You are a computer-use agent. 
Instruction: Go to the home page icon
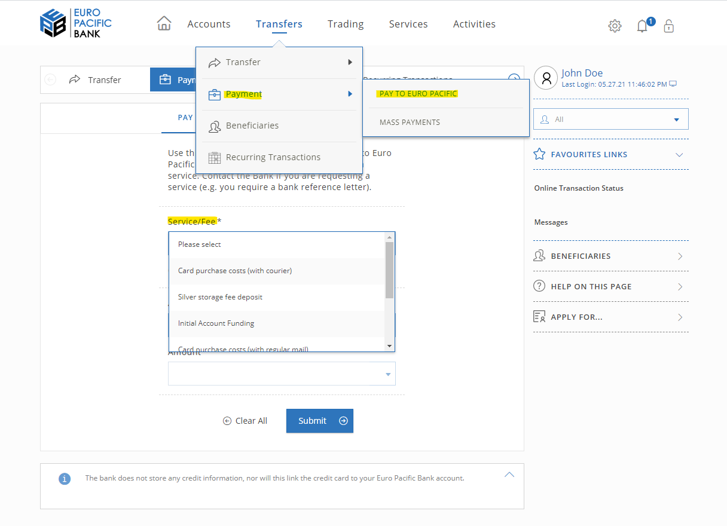(164, 23)
